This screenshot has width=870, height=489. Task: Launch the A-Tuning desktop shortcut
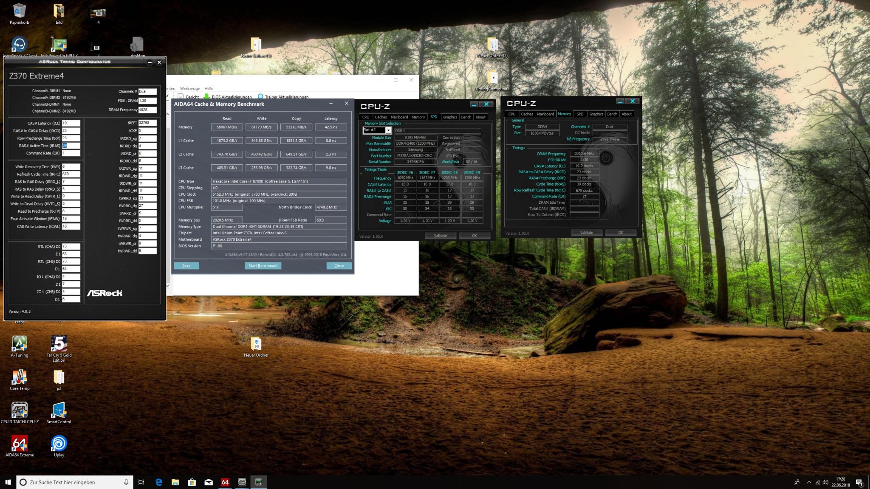19,346
